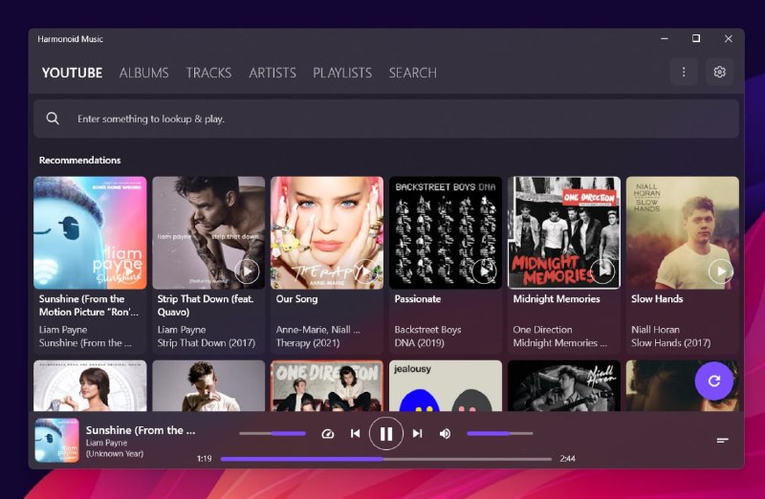
Task: Switch to the ARTISTS tab
Action: pos(273,73)
